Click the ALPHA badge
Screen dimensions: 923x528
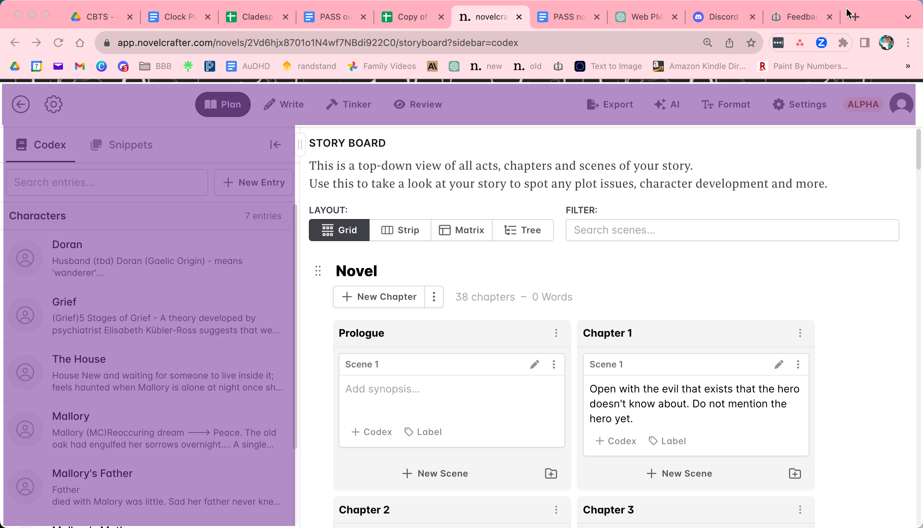coord(863,104)
